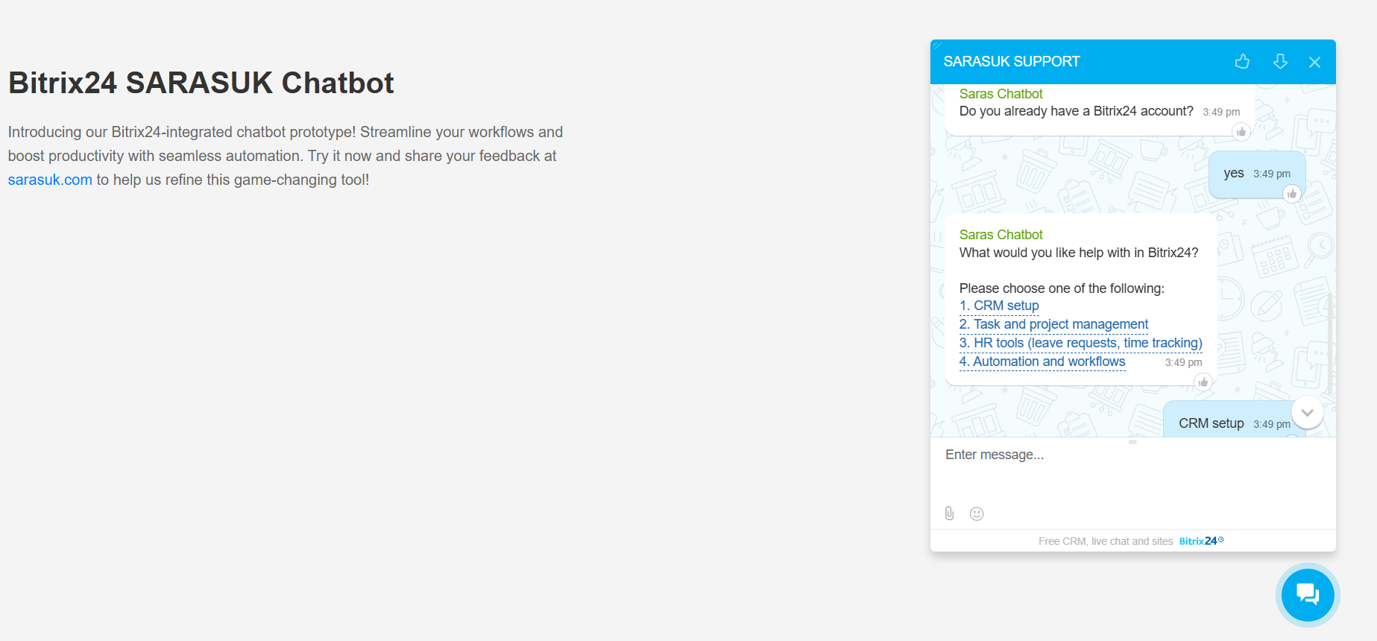
Task: Attach a file with the paperclip icon
Action: (949, 514)
